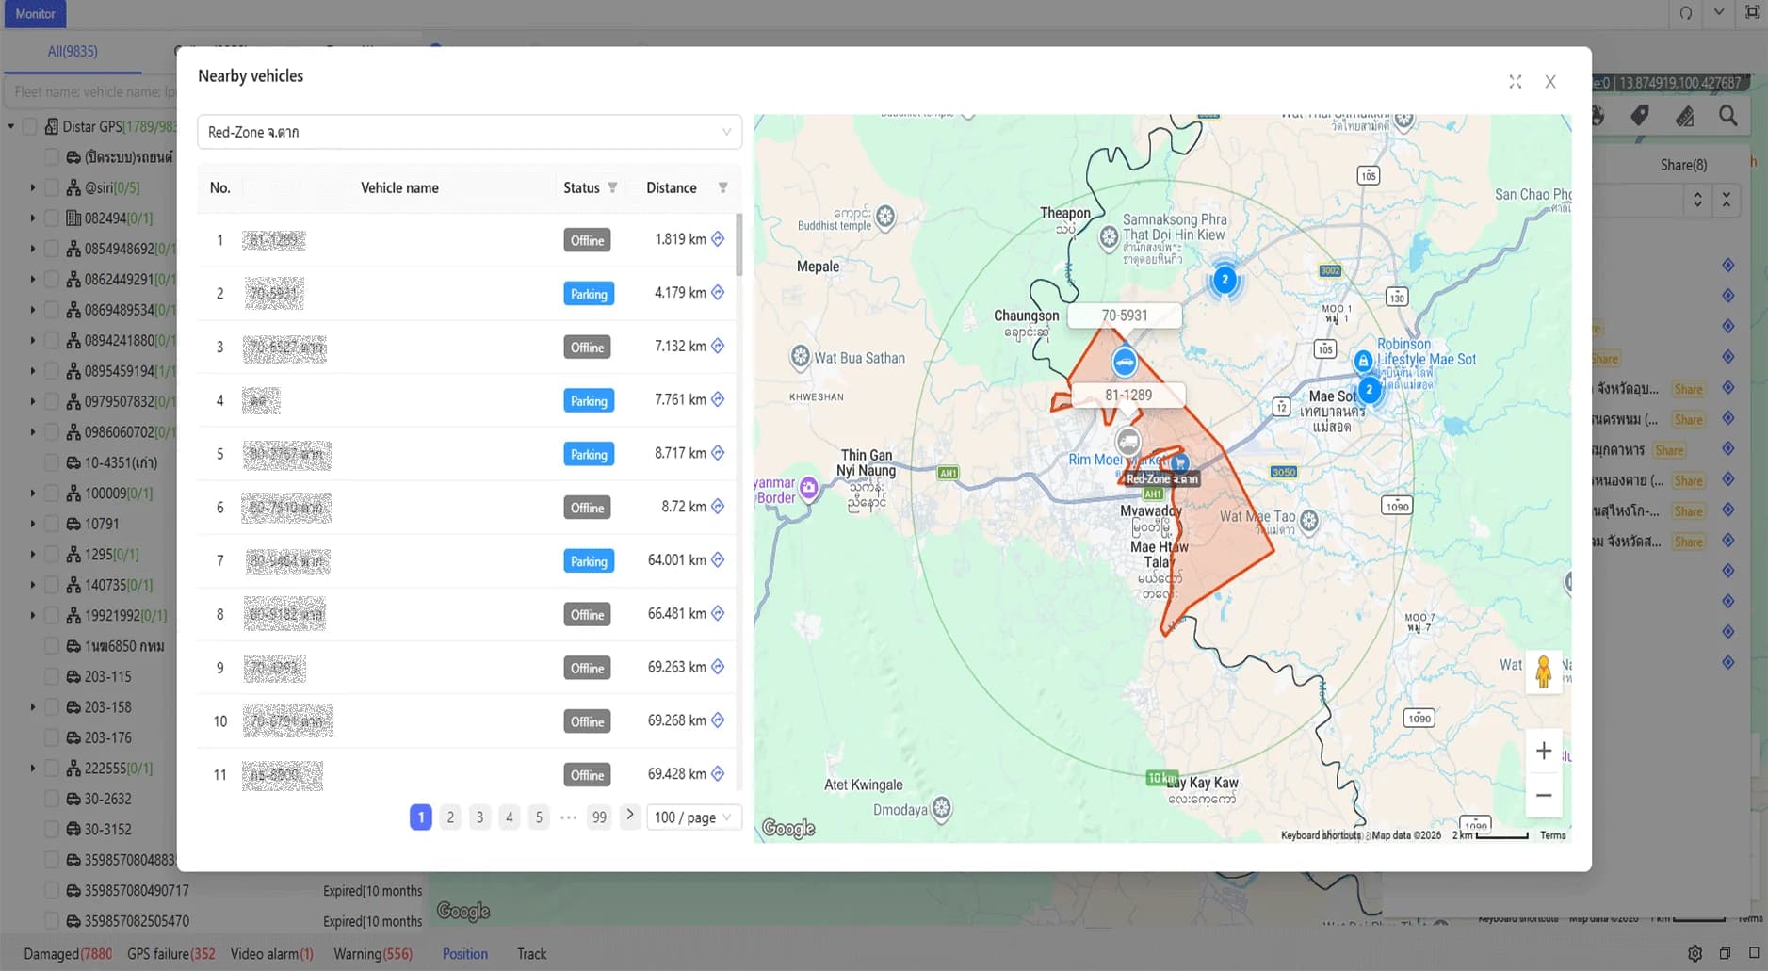The width and height of the screenshot is (1768, 971).
Task: Jump to page 99 of results
Action: point(599,817)
